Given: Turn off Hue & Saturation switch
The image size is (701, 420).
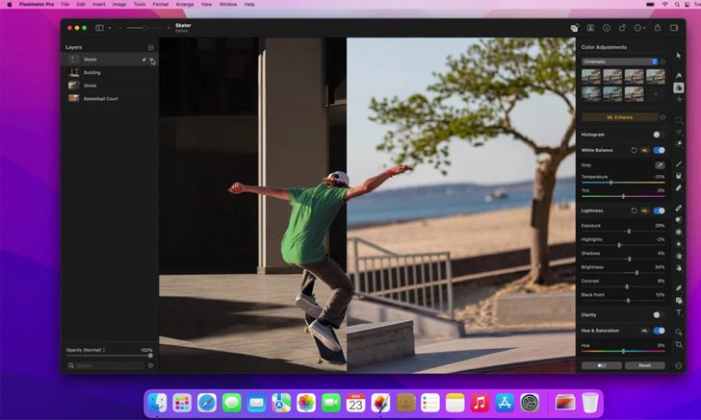Looking at the screenshot, I should tap(659, 331).
